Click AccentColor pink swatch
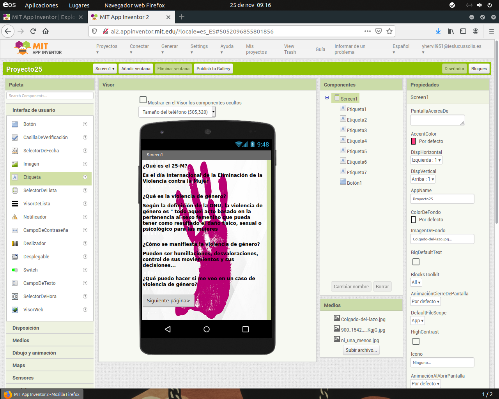 [414, 141]
